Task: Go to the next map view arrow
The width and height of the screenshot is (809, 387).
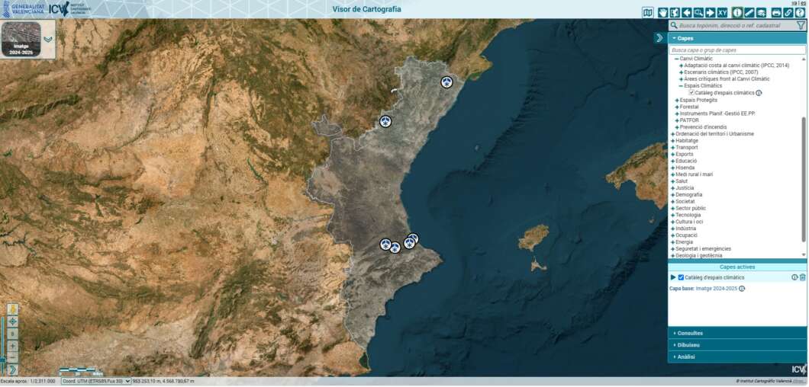Action: (710, 12)
